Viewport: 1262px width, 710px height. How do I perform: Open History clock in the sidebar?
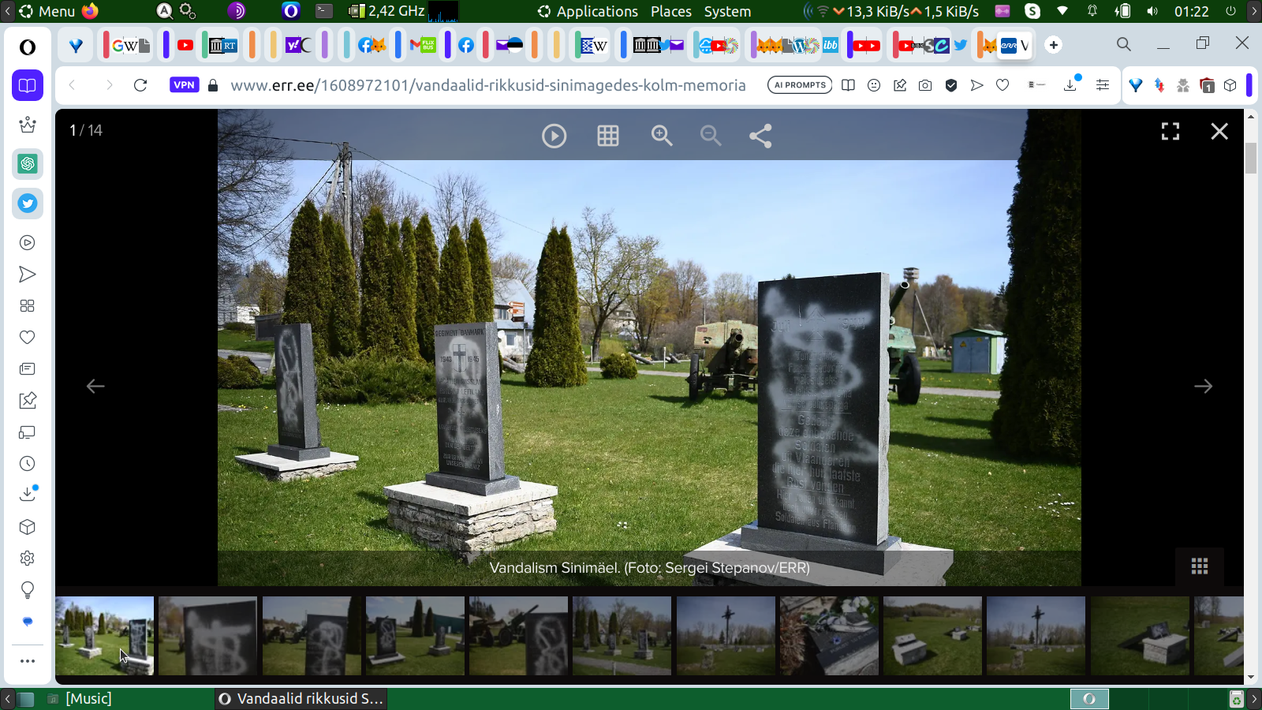pyautogui.click(x=28, y=464)
